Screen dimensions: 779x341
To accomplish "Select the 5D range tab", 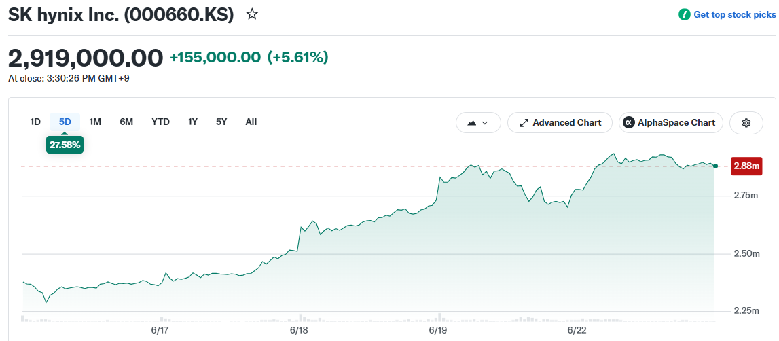I will pyautogui.click(x=65, y=122).
